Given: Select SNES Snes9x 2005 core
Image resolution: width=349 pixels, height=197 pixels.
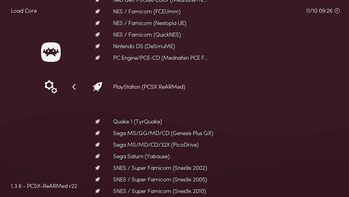Looking at the screenshot, I should [160, 180].
